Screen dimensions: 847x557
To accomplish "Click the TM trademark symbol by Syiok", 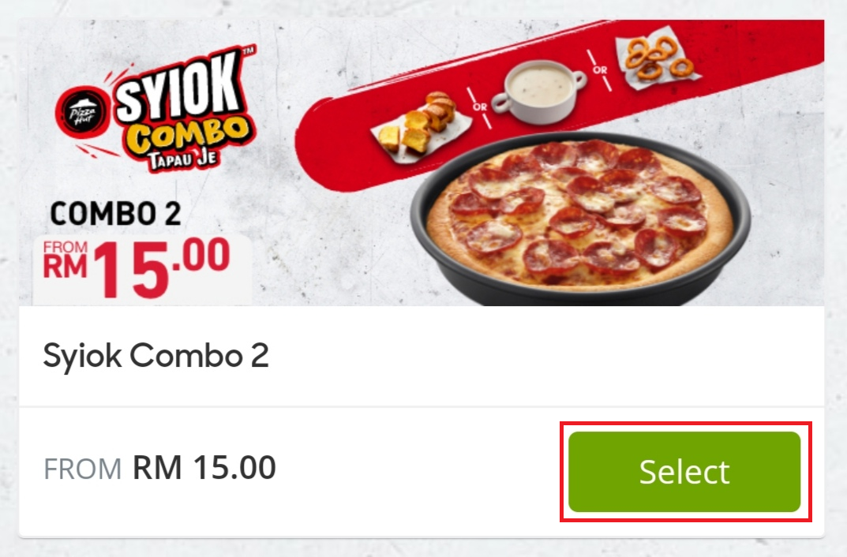I will pyautogui.click(x=248, y=50).
